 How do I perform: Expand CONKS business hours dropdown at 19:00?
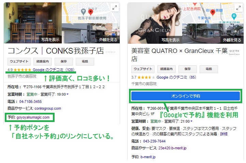pyautogui.click(x=68, y=94)
